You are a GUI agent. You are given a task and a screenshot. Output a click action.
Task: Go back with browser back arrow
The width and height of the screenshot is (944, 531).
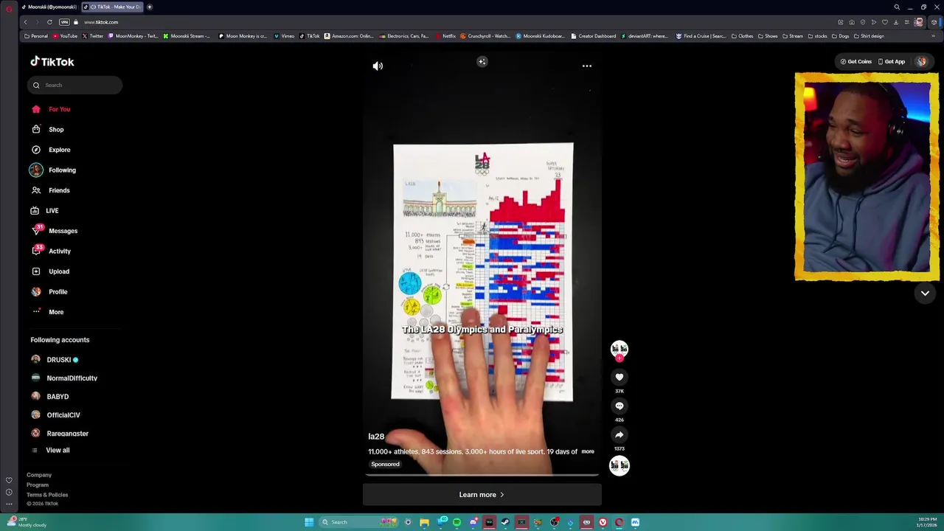[x=25, y=22]
